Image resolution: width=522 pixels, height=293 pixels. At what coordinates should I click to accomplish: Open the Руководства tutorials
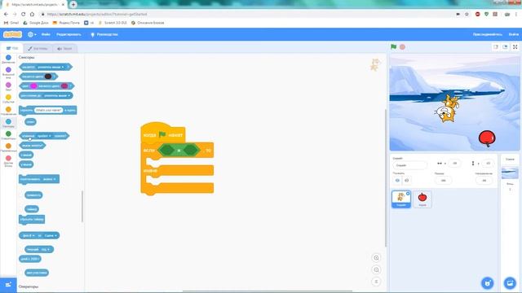click(x=104, y=34)
